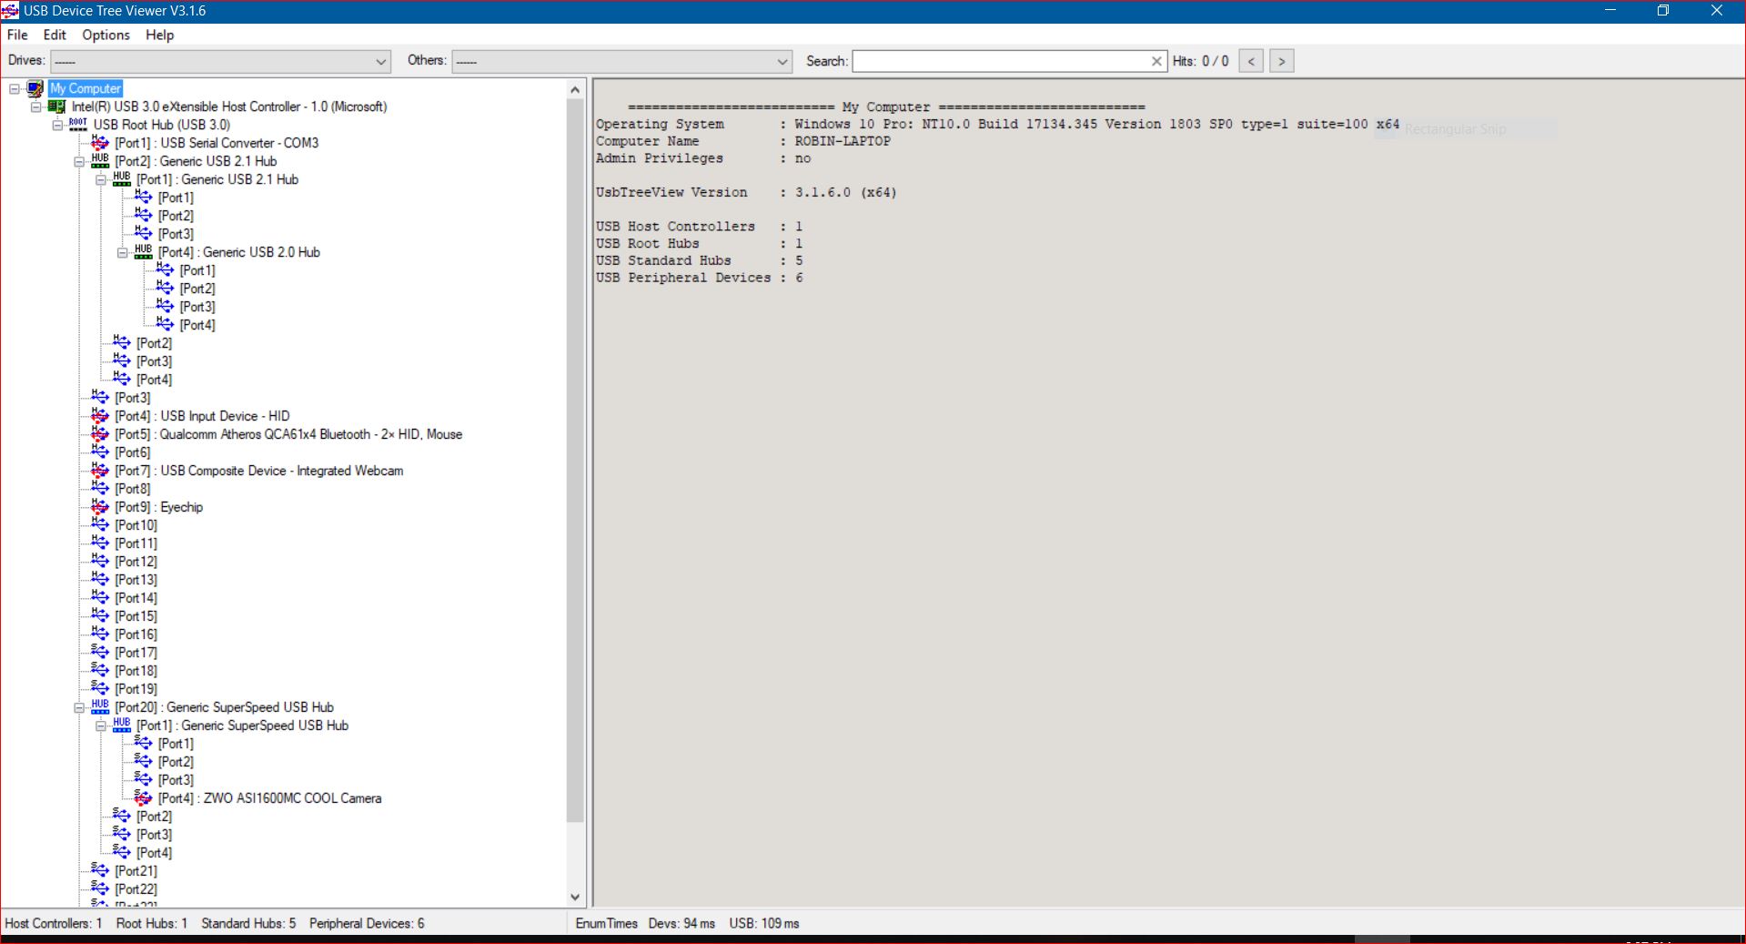Click into the Search input field
Image resolution: width=1746 pixels, height=944 pixels.
point(1001,61)
